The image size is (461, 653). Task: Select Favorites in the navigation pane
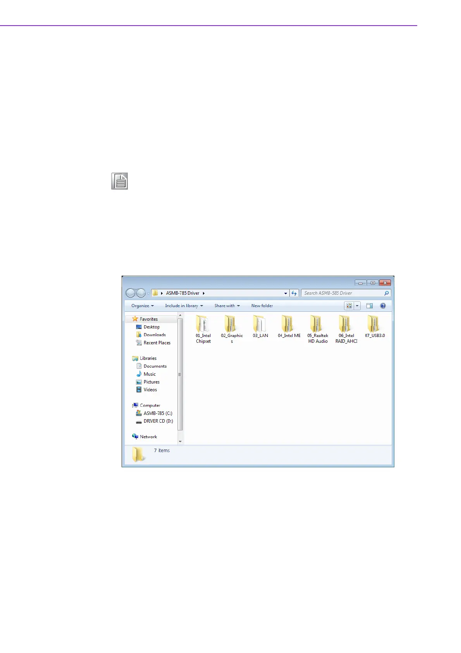[x=149, y=319]
